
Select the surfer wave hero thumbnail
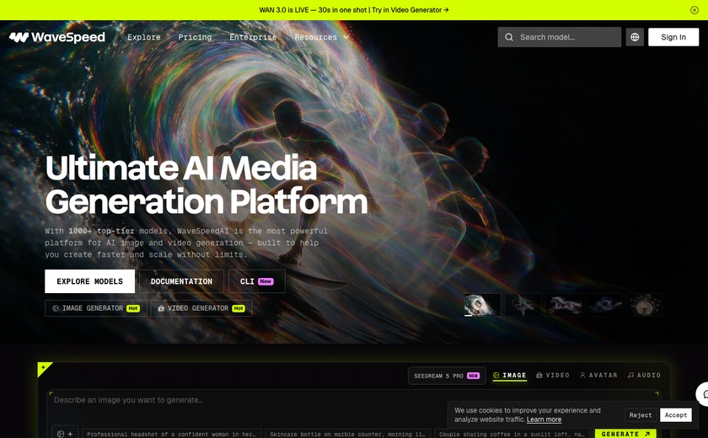tap(482, 304)
